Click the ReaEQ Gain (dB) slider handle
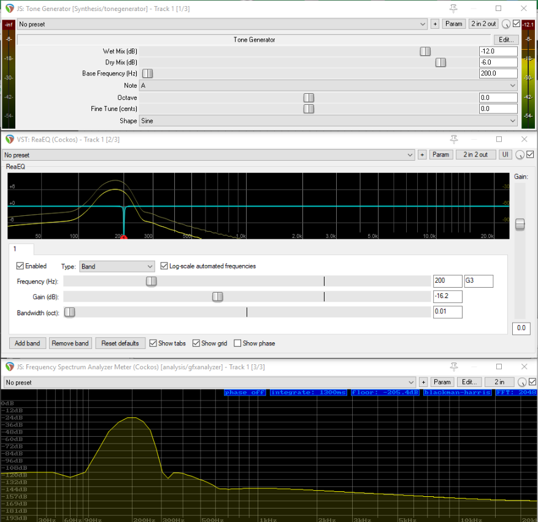 [218, 297]
